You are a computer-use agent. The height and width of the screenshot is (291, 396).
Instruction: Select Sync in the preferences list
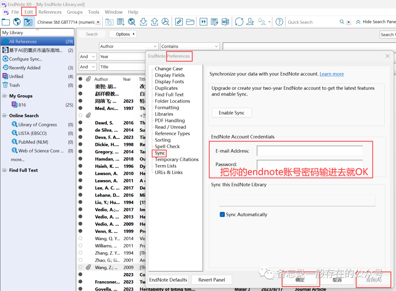point(160,153)
